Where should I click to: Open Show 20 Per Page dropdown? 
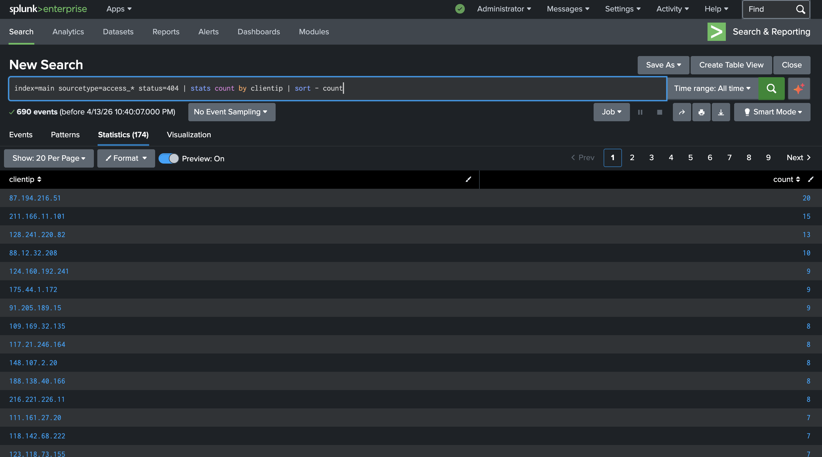(x=48, y=158)
